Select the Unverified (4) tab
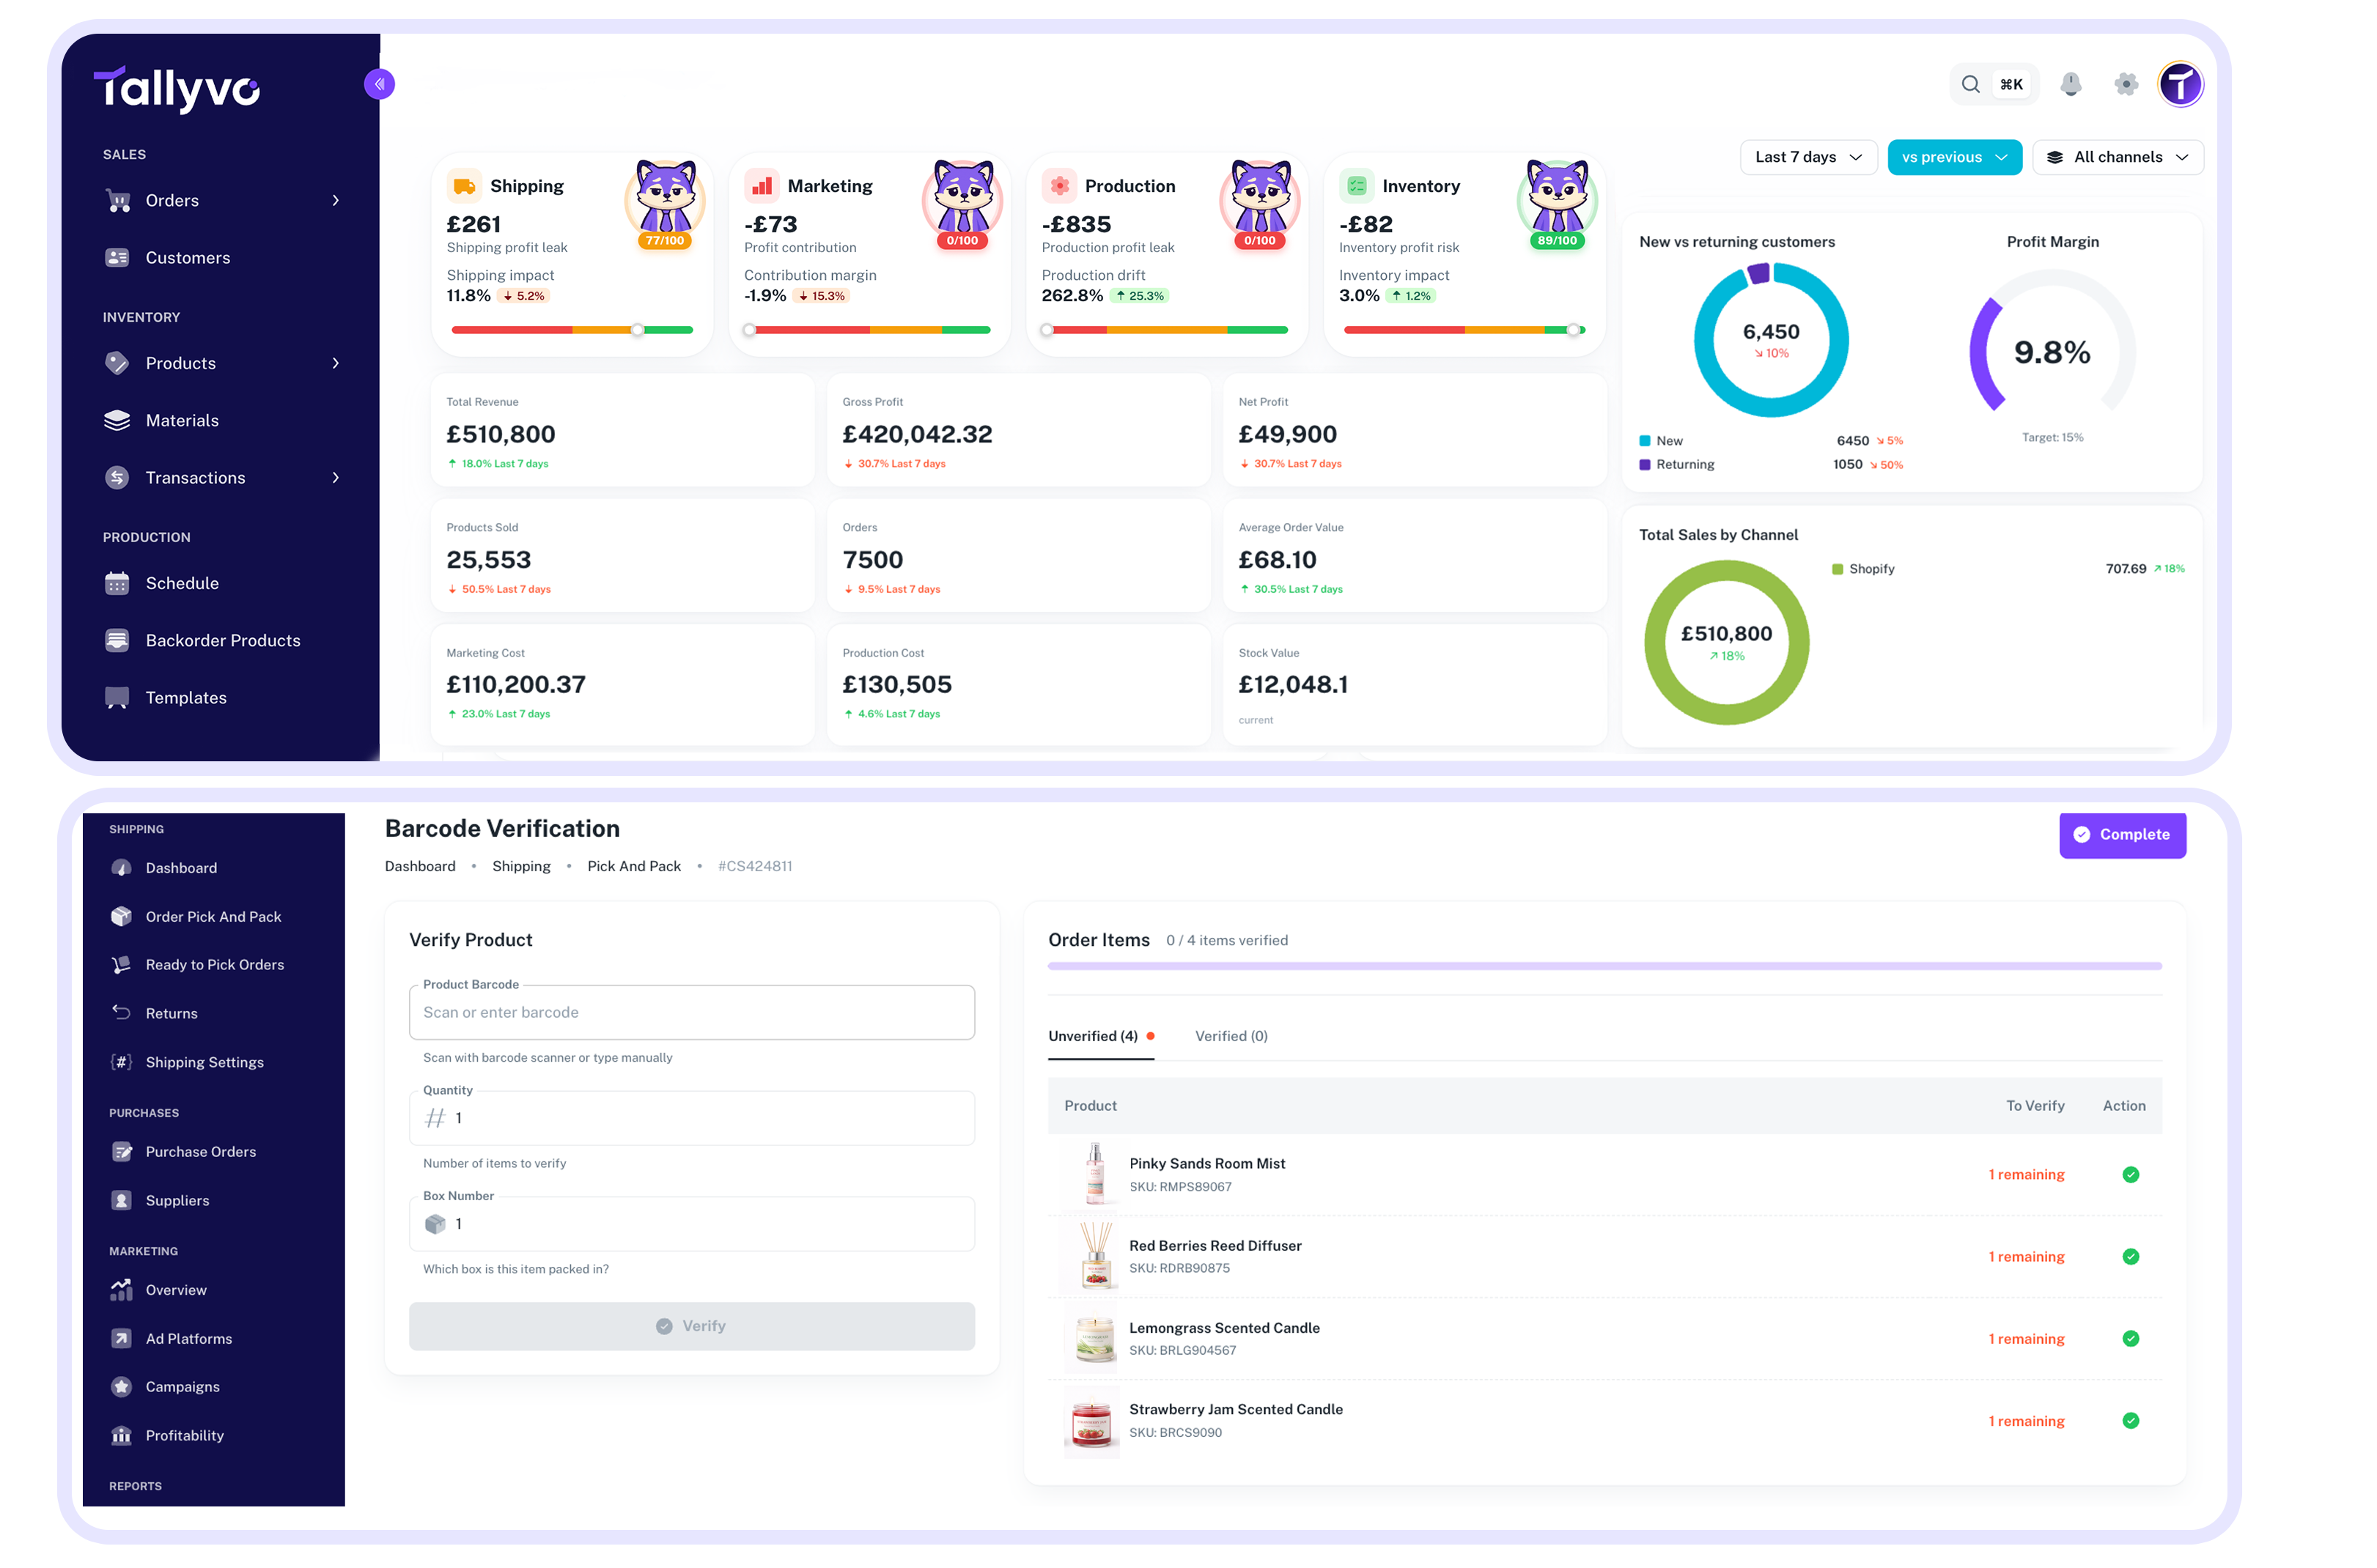 [x=1092, y=1036]
